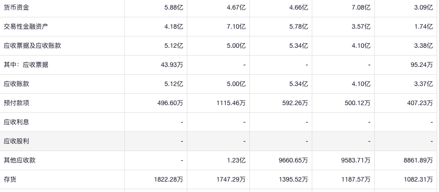The width and height of the screenshot is (439, 192).
Task: Click the 1082.31万 存货 value
Action: pos(418,179)
